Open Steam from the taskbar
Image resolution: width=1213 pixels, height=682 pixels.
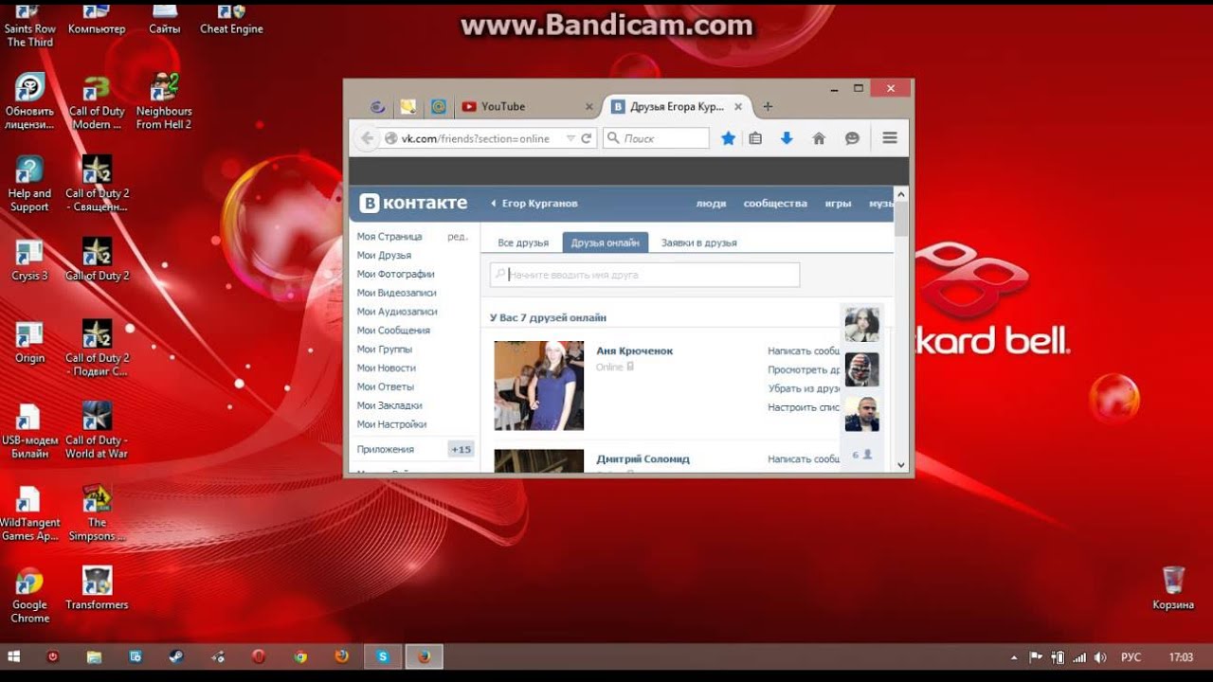click(176, 656)
